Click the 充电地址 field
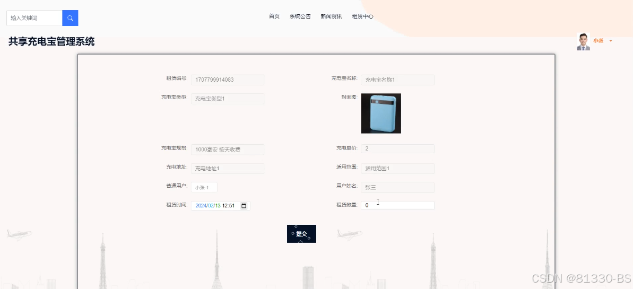Screen dimensions: 633x289 228,169
